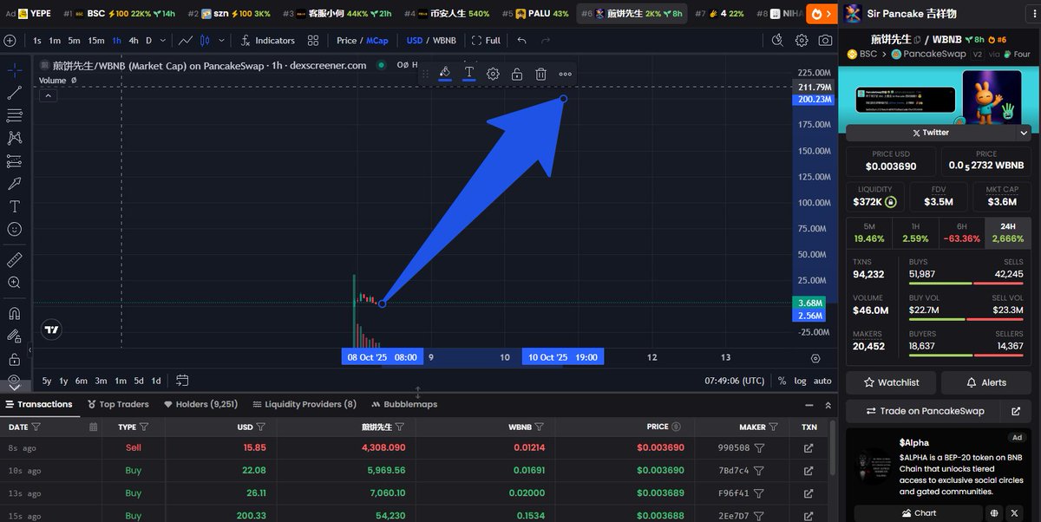Viewport: 1041px width, 522px height.
Task: Take a chart snapshot with camera icon
Action: tap(825, 41)
